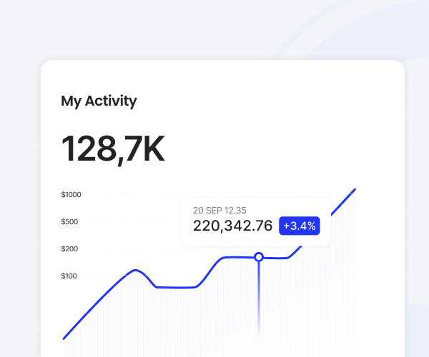Click the circular data point marker
The width and height of the screenshot is (429, 357).
(259, 257)
